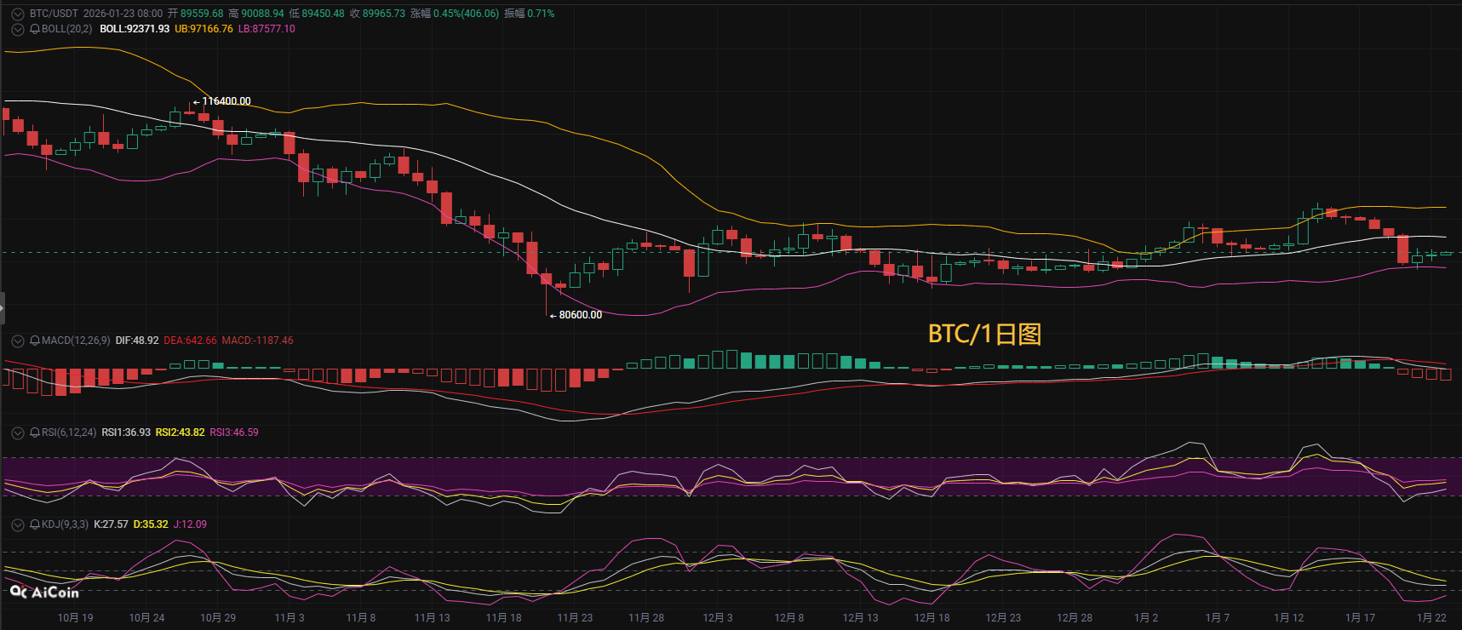Open the left edge side panel handle
Screen dimensions: 1462x630
coord(3,307)
